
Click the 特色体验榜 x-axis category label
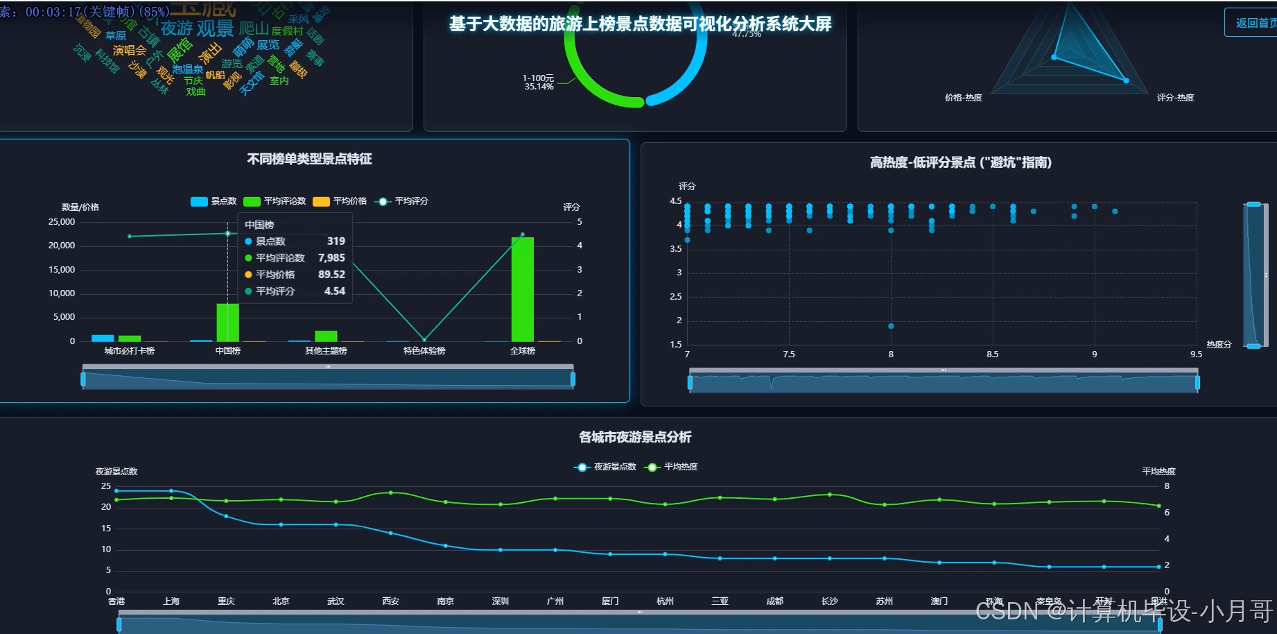click(424, 351)
